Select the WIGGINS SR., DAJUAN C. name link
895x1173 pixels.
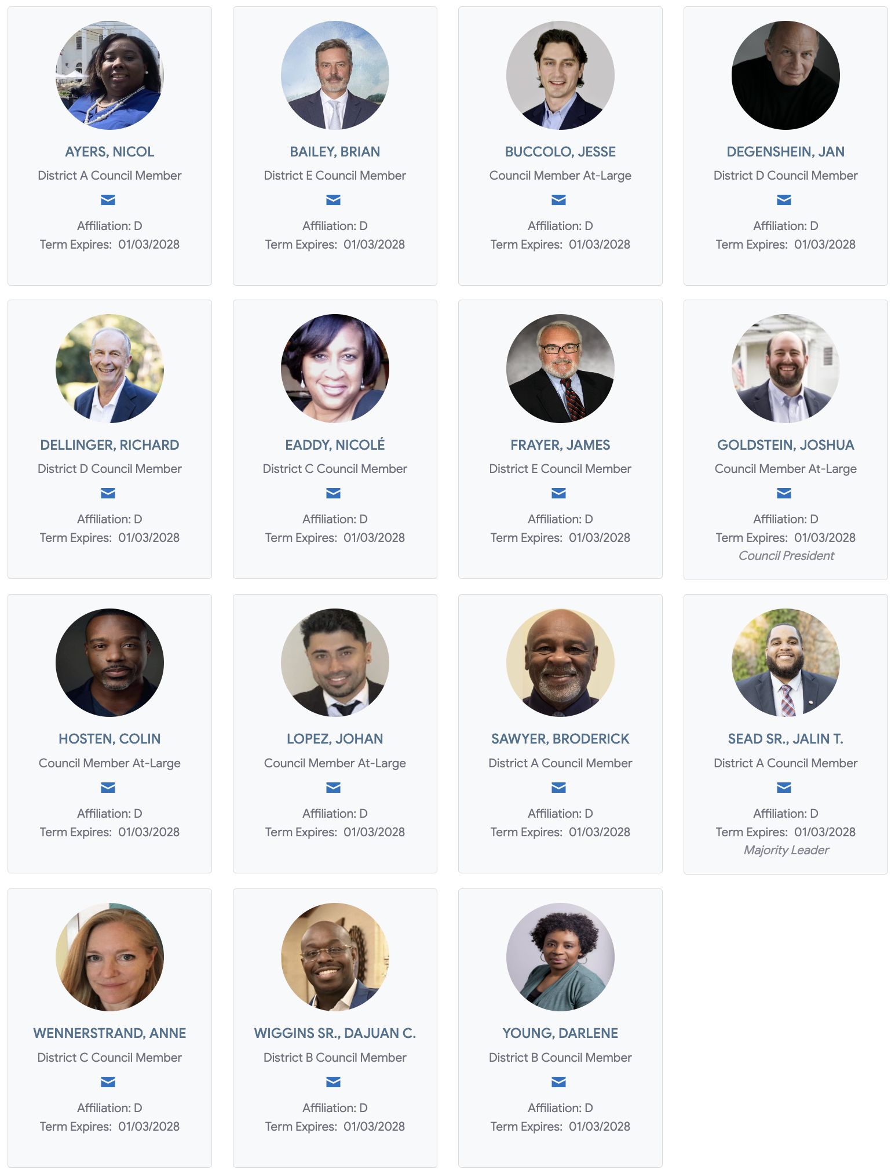[x=335, y=1033]
